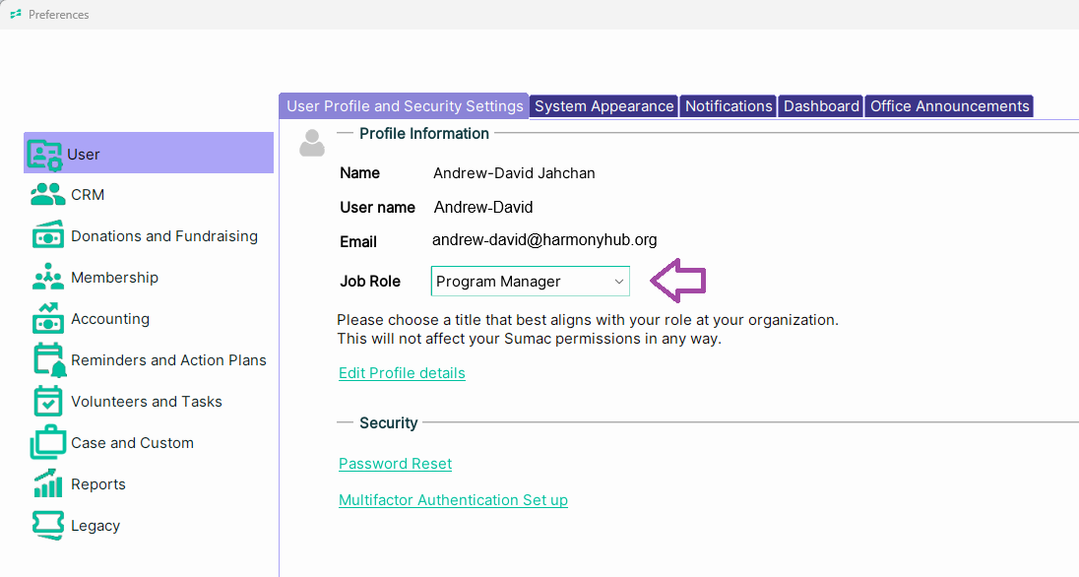Click the Volunteers and Tasks calendar icon
Screen dimensions: 1079x577
(x=47, y=402)
